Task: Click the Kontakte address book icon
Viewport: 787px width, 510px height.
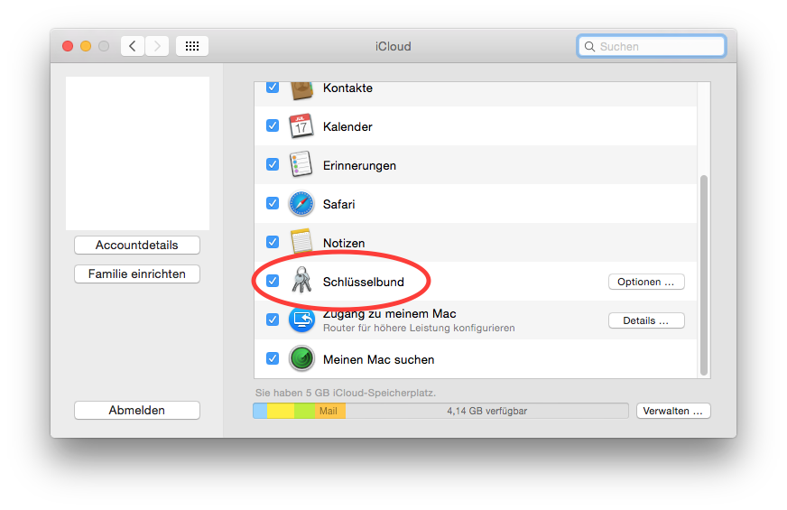Action: click(301, 91)
